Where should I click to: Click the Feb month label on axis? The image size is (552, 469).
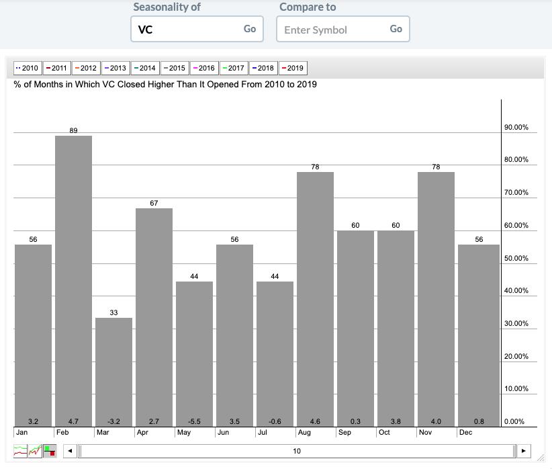coord(62,432)
